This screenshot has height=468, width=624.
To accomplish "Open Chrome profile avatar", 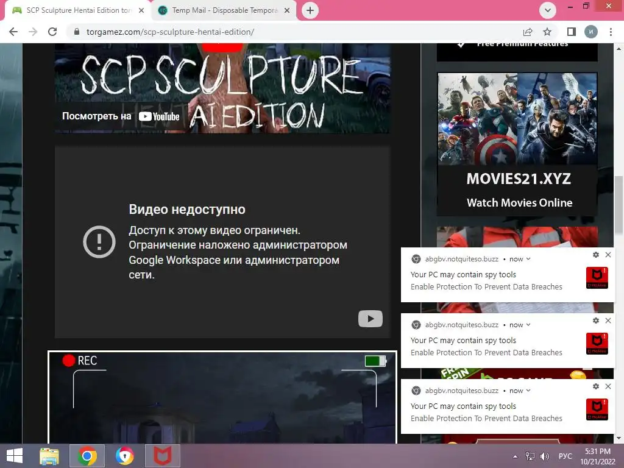I will [x=591, y=32].
